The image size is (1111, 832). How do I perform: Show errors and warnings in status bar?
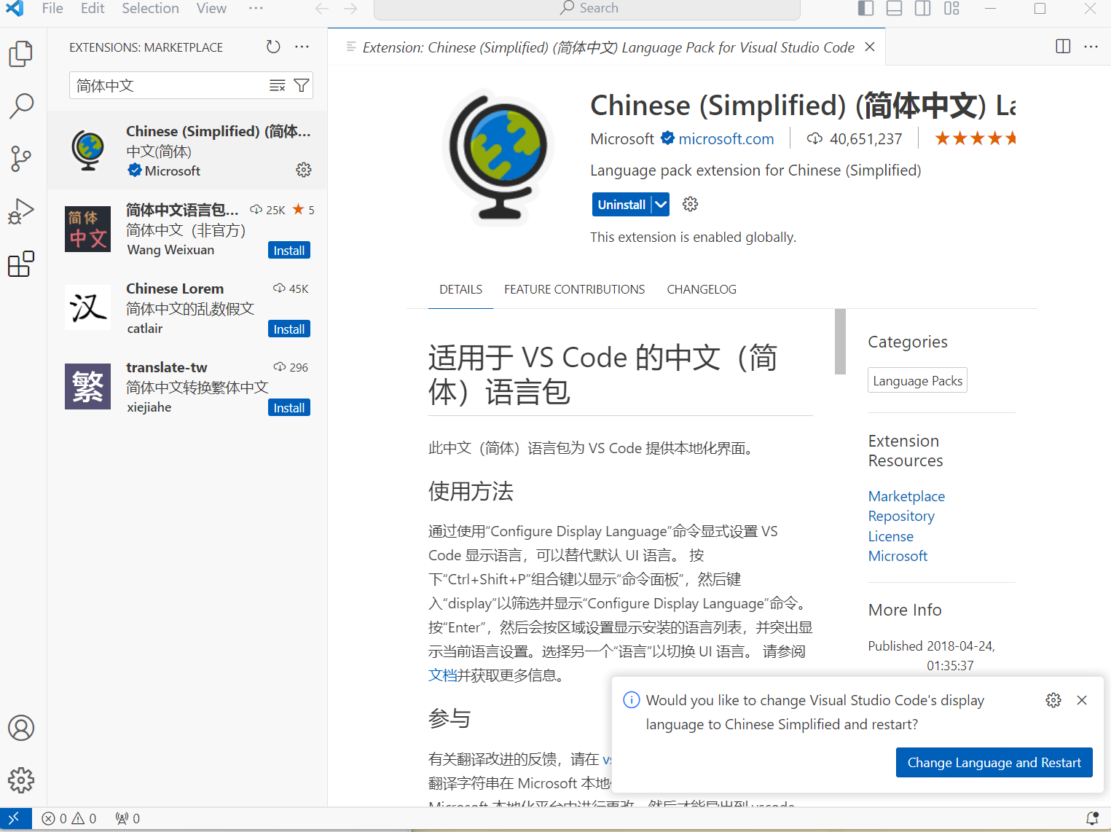coord(69,818)
